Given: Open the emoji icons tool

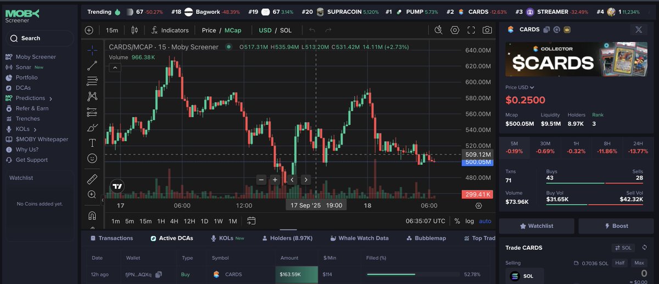Looking at the screenshot, I should [x=92, y=158].
